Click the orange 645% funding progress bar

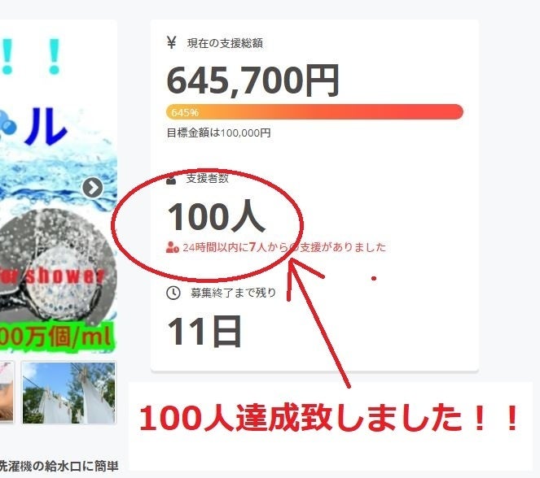[314, 112]
